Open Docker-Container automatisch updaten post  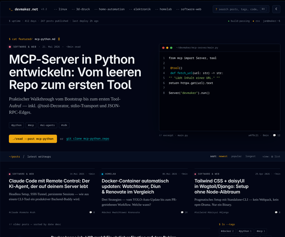(x=135, y=186)
